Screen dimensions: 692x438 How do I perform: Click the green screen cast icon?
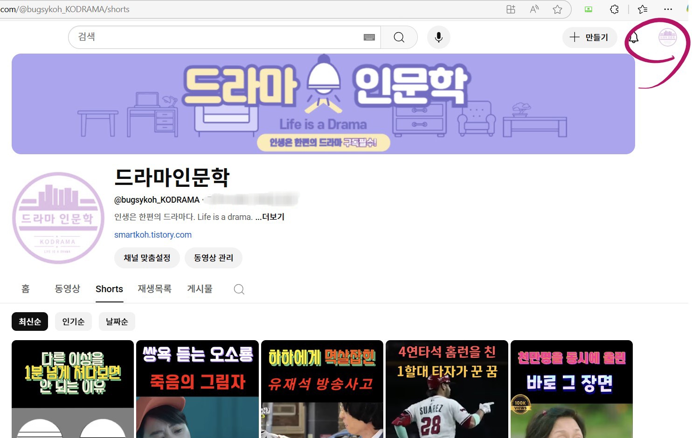tap(588, 9)
